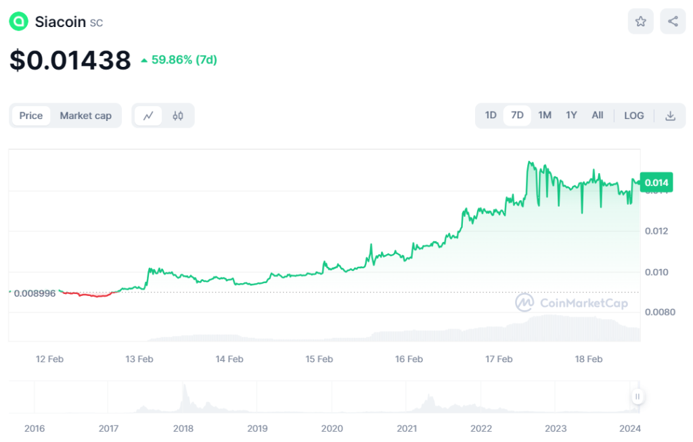Click the 0.010 y-axis label
The width and height of the screenshot is (693, 442).
656,272
